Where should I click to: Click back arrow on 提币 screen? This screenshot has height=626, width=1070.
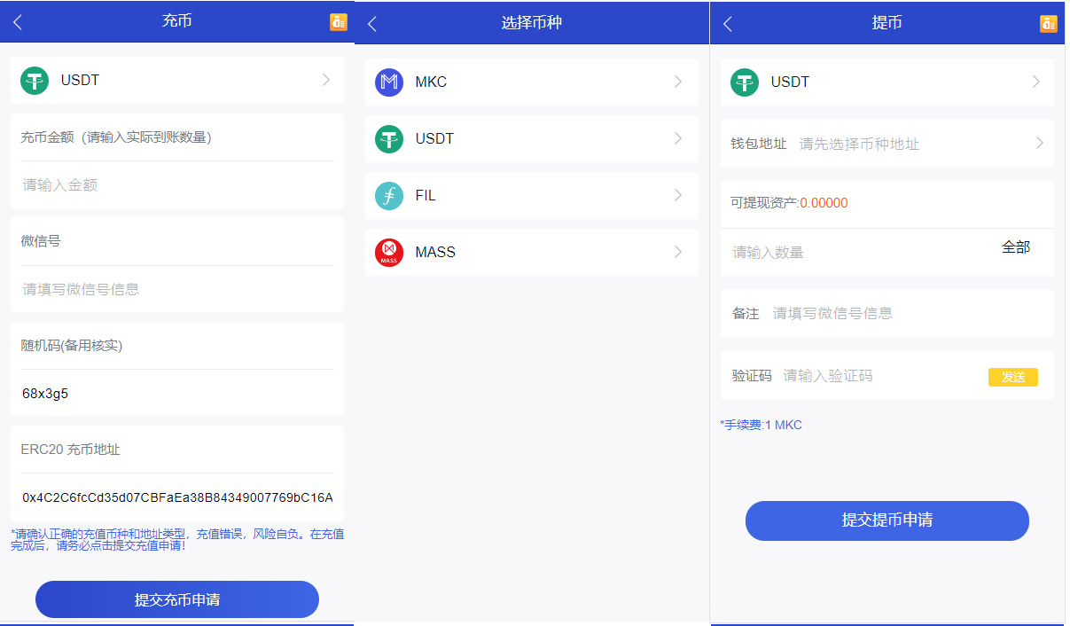(x=728, y=24)
